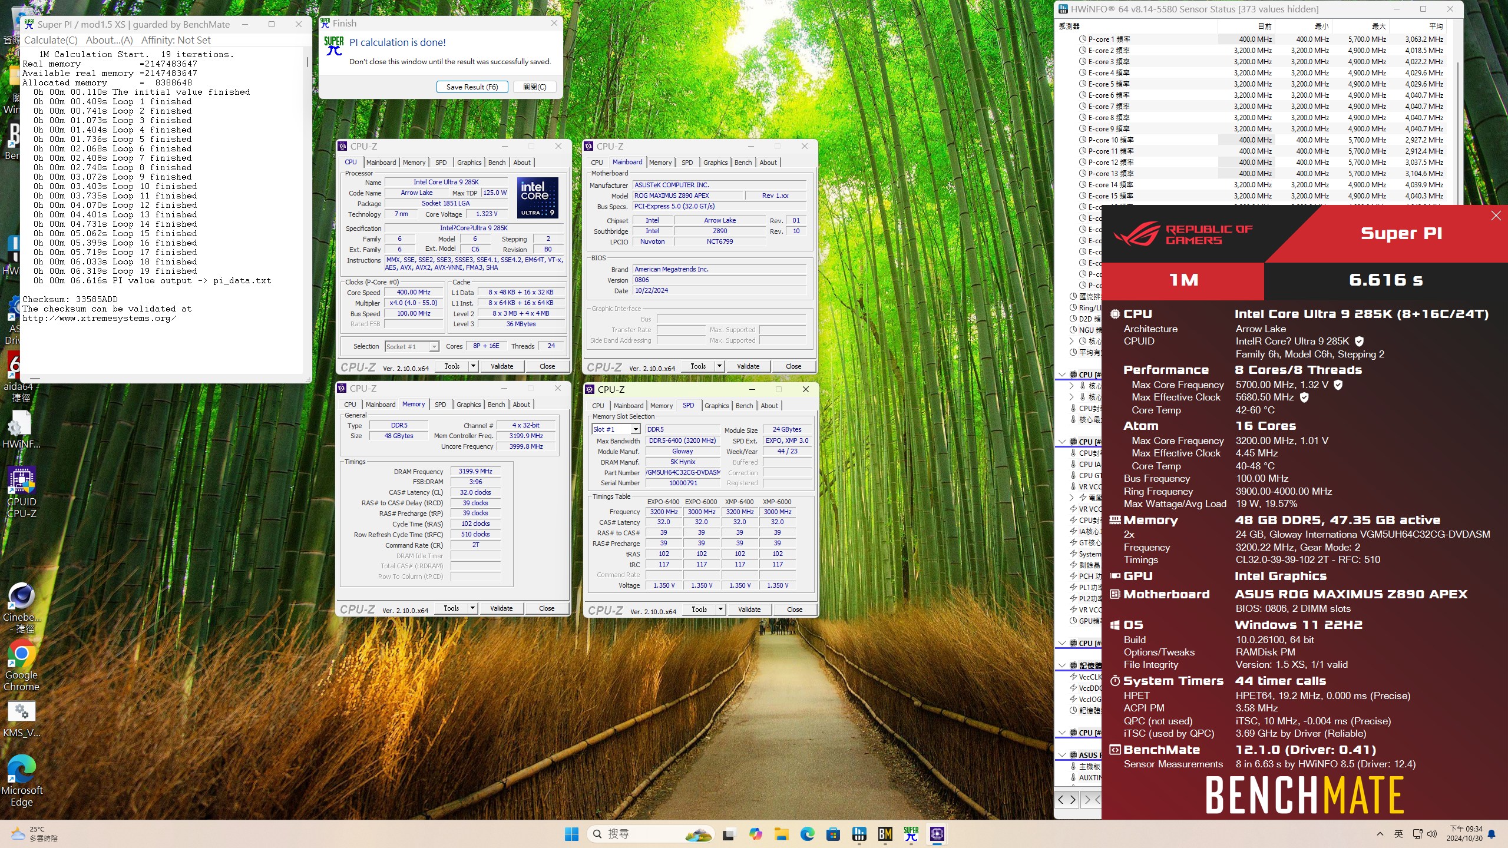Launch Copilot from the taskbar
Viewport: 1508px width, 848px height.
(x=755, y=834)
